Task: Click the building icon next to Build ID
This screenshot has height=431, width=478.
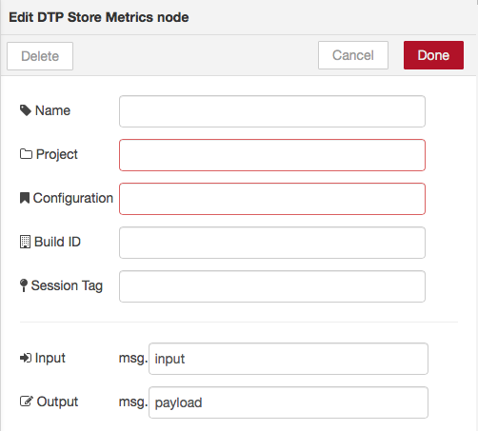Action: coord(25,242)
